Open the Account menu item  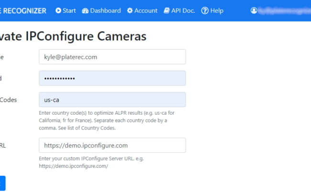(x=142, y=11)
